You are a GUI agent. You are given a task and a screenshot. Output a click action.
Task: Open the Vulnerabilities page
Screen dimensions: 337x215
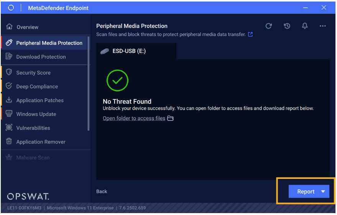coord(44,128)
